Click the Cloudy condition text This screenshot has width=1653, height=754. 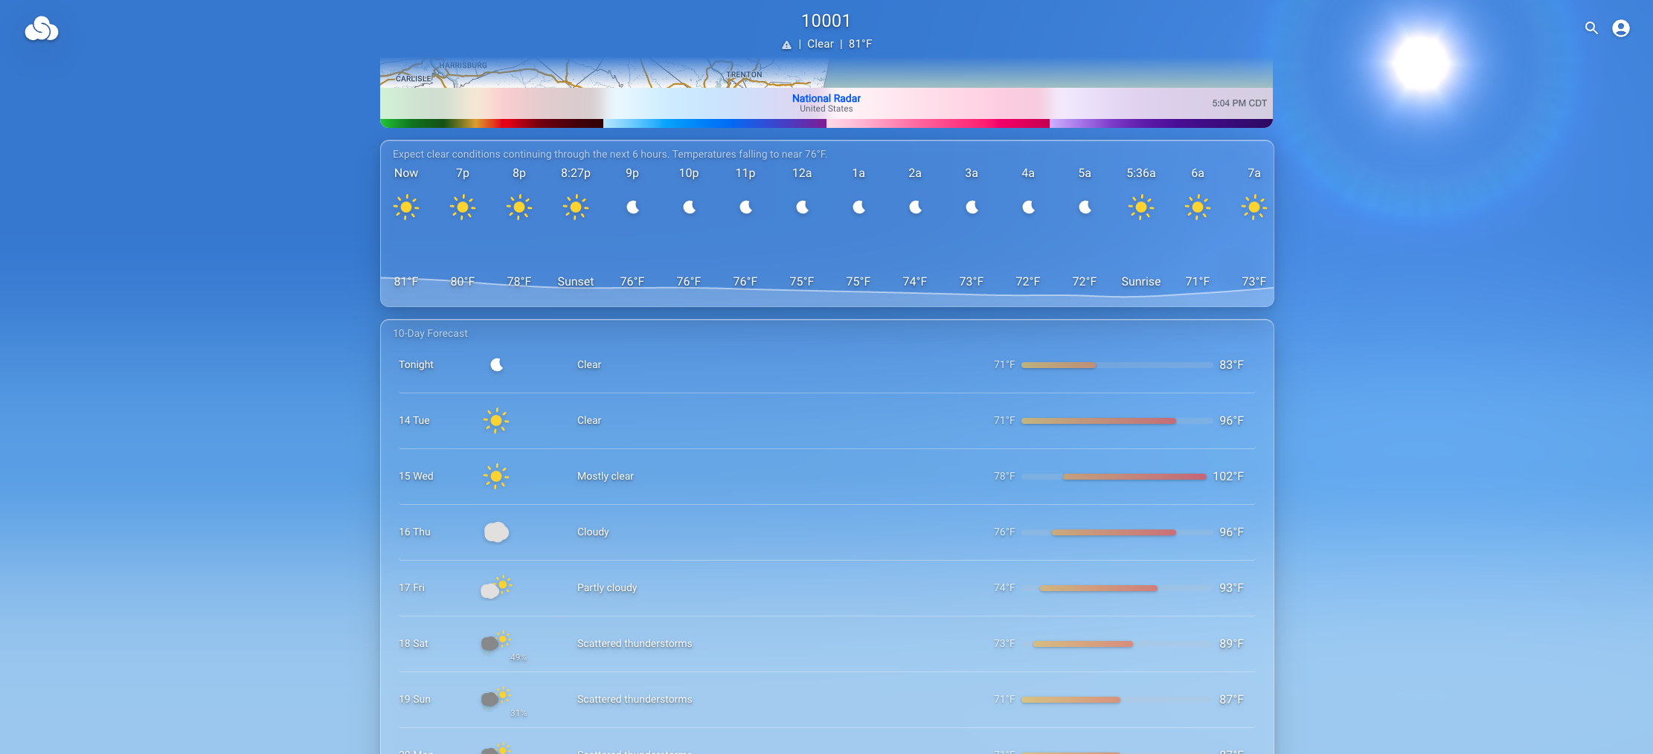(x=593, y=532)
